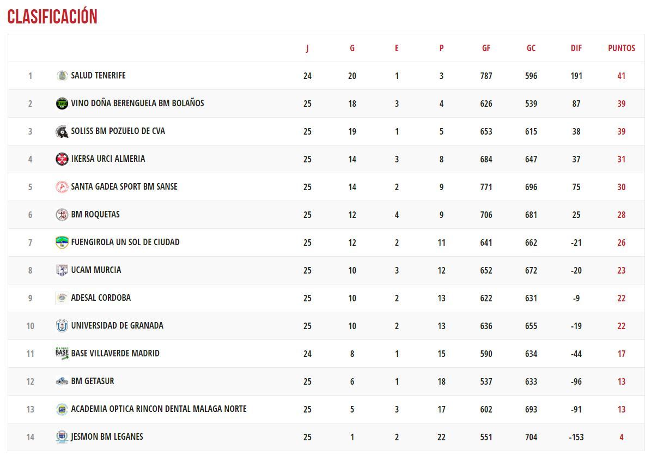Click the UCAM Murcia crest icon
The height and width of the screenshot is (455, 651).
(x=62, y=270)
